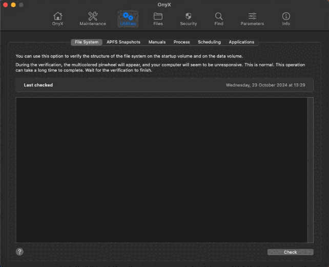
Task: Select the Utilities gears icon
Action: [x=128, y=19]
